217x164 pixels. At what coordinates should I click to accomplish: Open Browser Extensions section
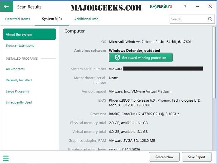point(20,45)
